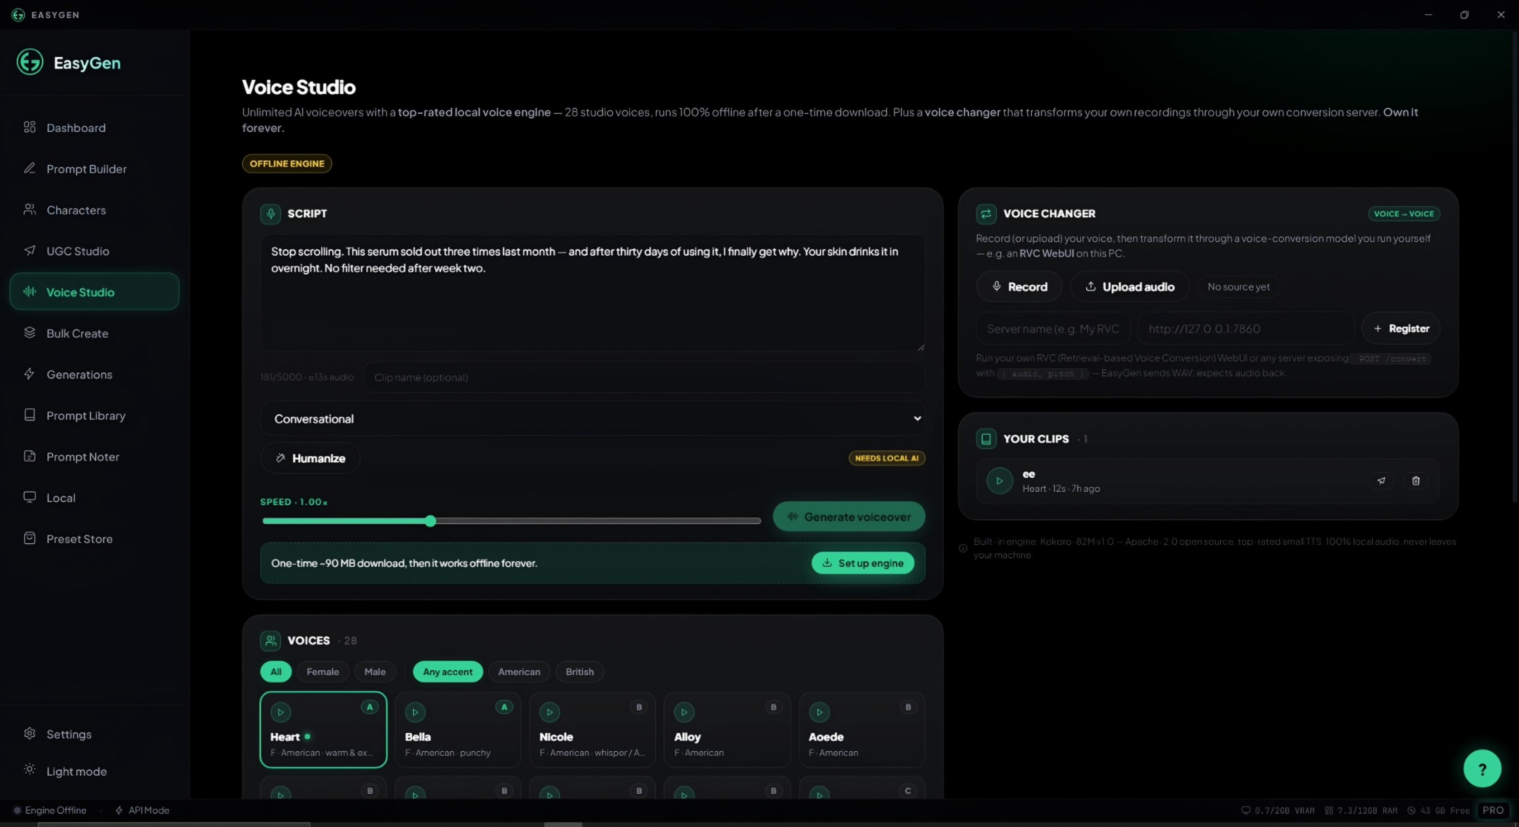Filter voices by British accent
The height and width of the screenshot is (827, 1519).
click(580, 671)
